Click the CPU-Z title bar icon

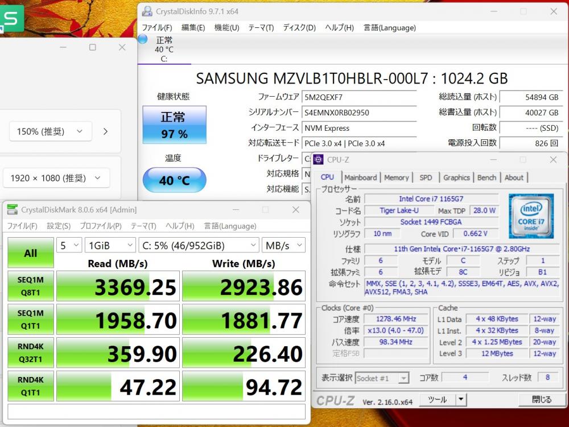pyautogui.click(x=318, y=160)
